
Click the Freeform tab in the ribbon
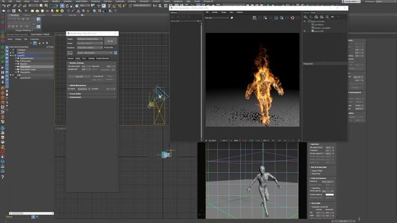tap(27, 15)
